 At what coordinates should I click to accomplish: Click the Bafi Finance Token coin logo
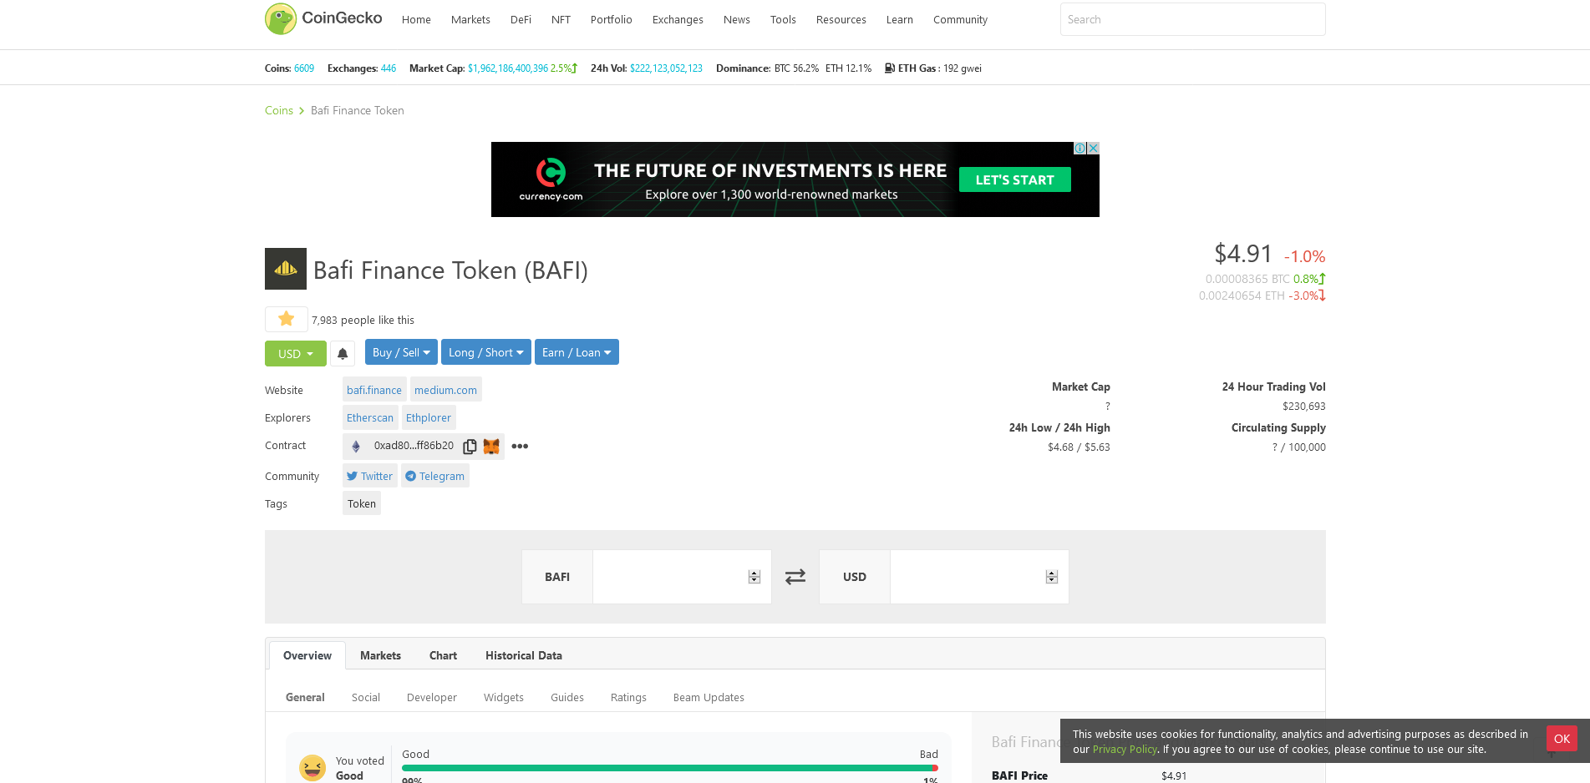tap(286, 269)
